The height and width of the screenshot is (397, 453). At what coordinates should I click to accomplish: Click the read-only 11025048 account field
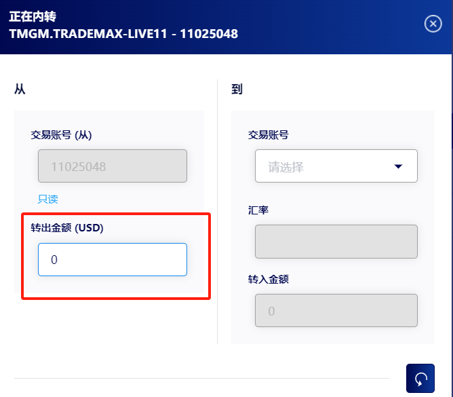[x=113, y=166]
